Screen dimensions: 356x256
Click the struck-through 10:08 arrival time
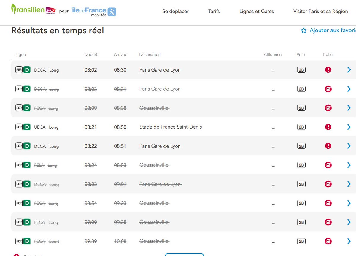pos(120,241)
